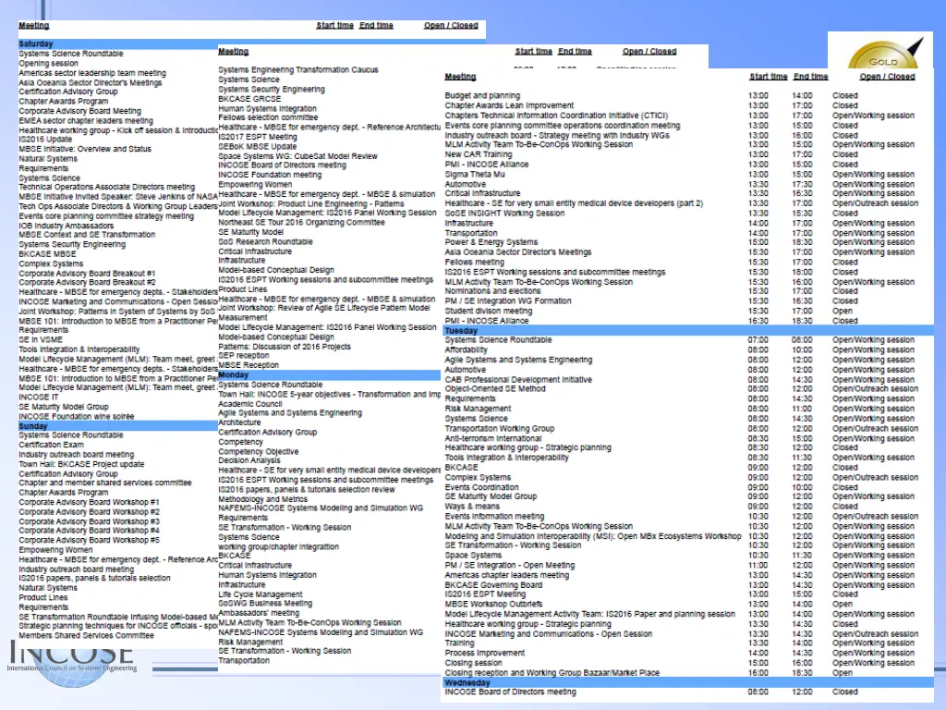The height and width of the screenshot is (710, 946).
Task: Select 'PM / SE Integration WG Formation'
Action: [507, 300]
